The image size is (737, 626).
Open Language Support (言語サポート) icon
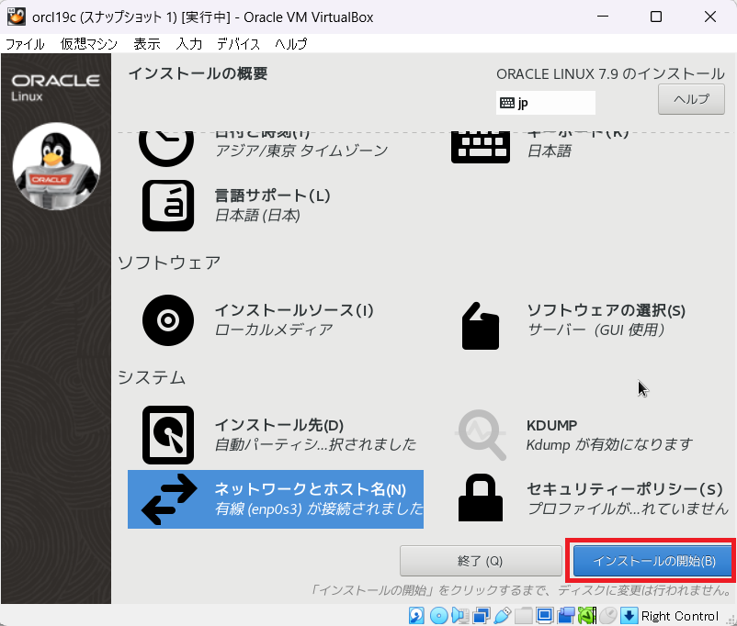pyautogui.click(x=168, y=206)
